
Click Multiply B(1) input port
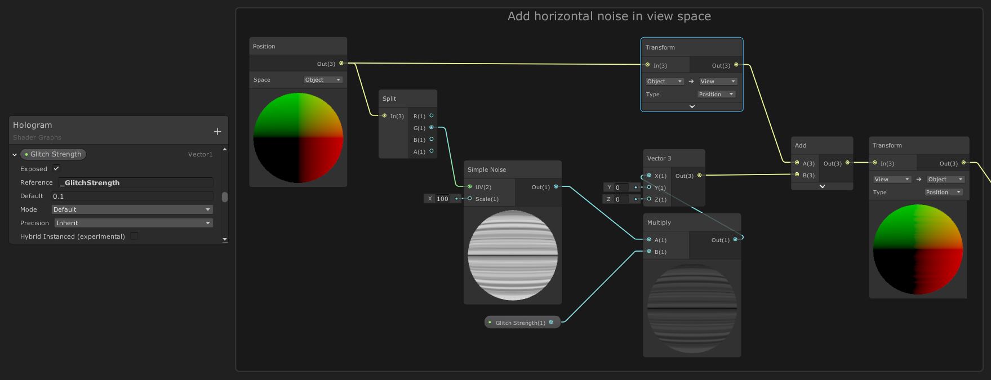point(649,251)
